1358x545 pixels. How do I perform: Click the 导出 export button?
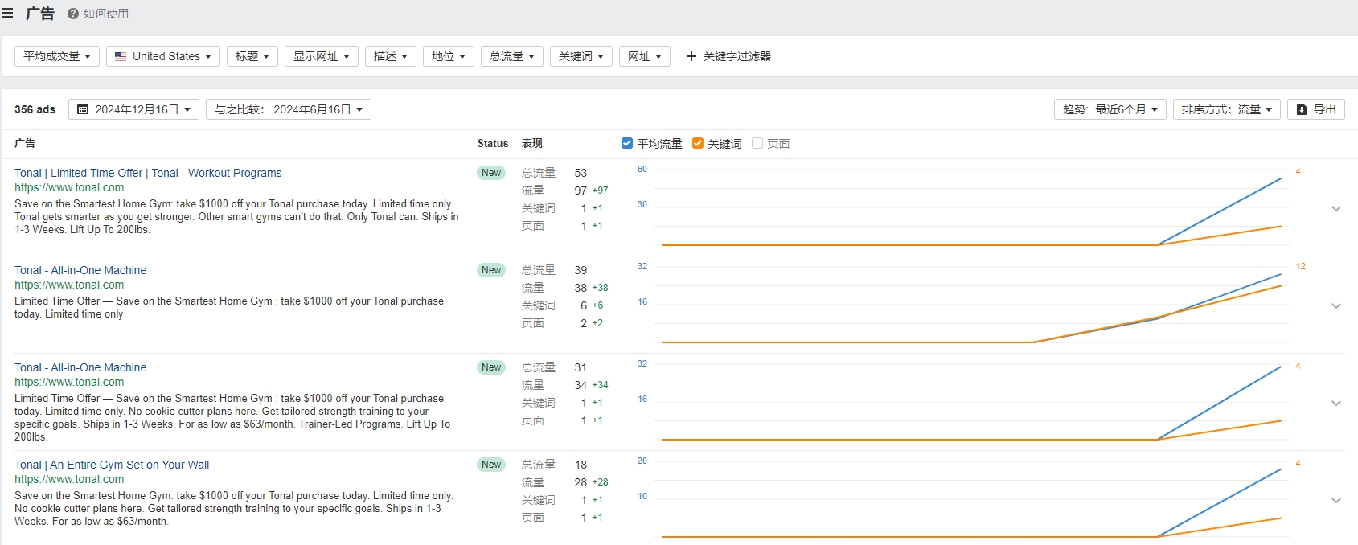click(x=1316, y=109)
